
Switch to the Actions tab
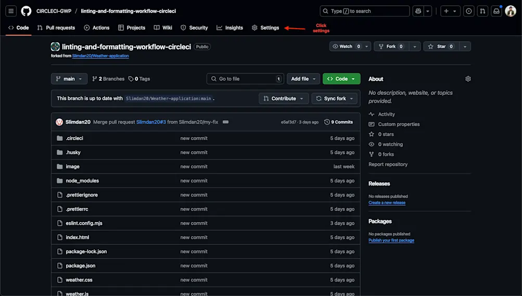pyautogui.click(x=97, y=28)
